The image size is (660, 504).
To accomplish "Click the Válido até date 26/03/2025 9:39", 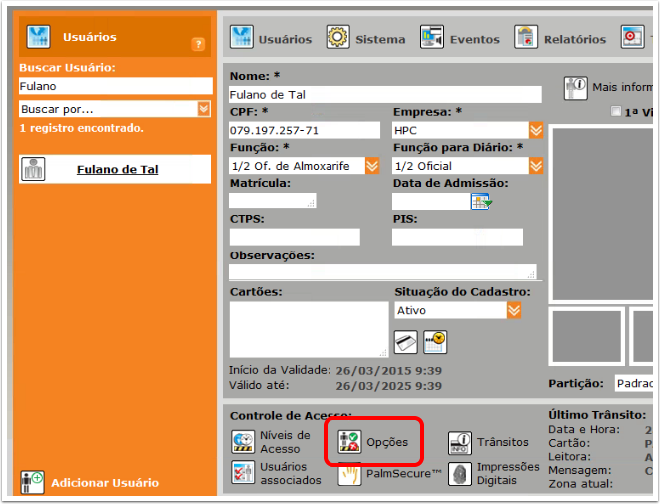I will 389,386.
